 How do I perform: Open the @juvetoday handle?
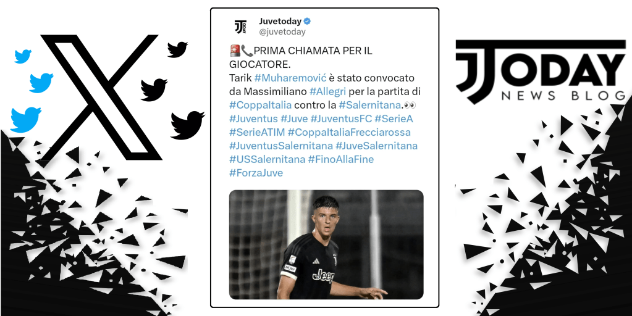(x=282, y=32)
